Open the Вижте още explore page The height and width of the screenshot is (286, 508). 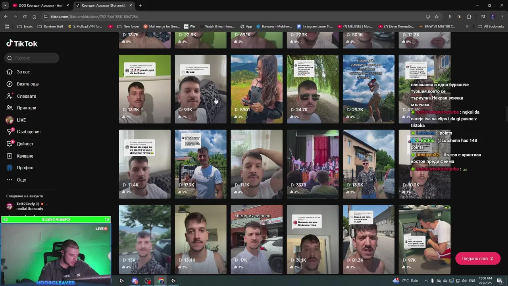[x=27, y=84]
